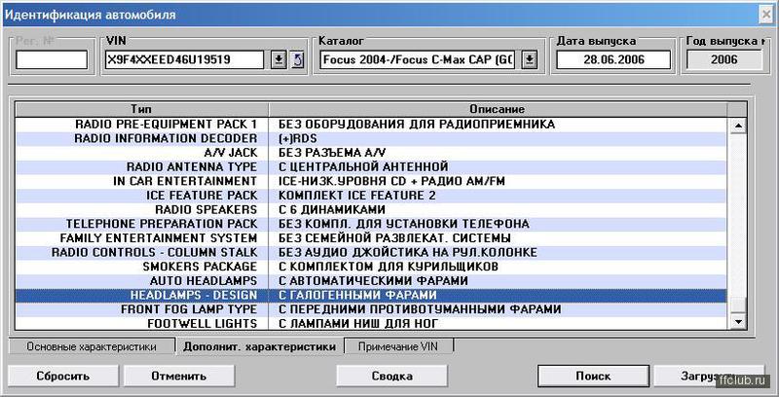Open the Примечание VIN tab
779x397 pixels.
[398, 345]
